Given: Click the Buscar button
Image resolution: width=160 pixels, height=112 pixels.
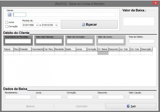Looking at the screenshot, I should pyautogui.click(x=89, y=24).
